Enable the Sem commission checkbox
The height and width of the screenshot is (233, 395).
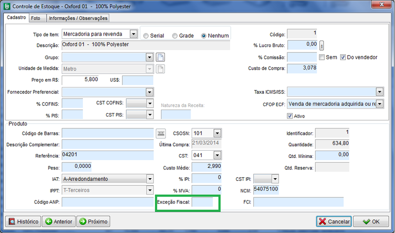point(322,57)
